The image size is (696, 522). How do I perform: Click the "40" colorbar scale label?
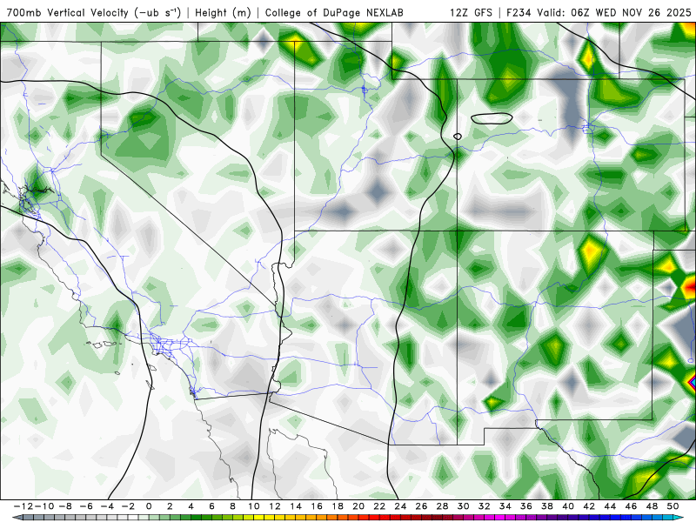click(x=568, y=506)
